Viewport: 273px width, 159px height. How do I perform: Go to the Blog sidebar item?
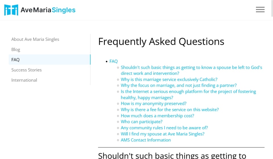pos(16,50)
